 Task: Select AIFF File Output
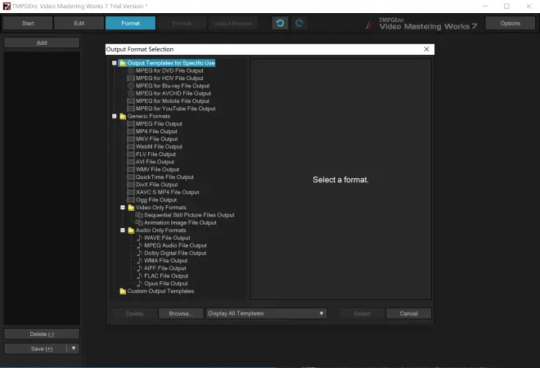coord(165,268)
